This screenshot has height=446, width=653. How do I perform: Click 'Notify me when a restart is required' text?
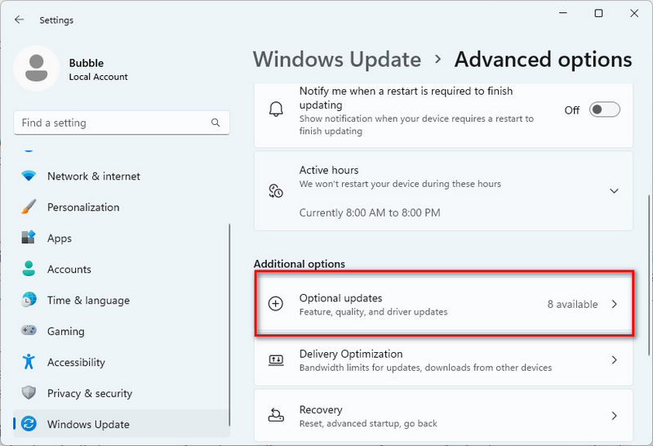406,97
